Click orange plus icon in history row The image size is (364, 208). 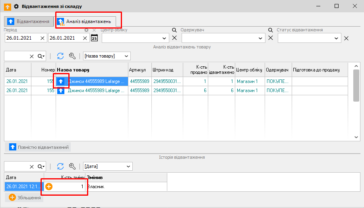pos(49,186)
